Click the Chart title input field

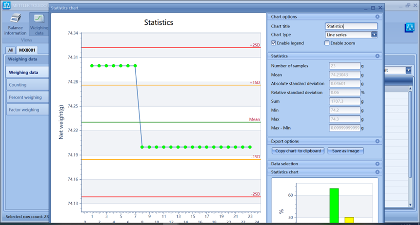pos(351,26)
